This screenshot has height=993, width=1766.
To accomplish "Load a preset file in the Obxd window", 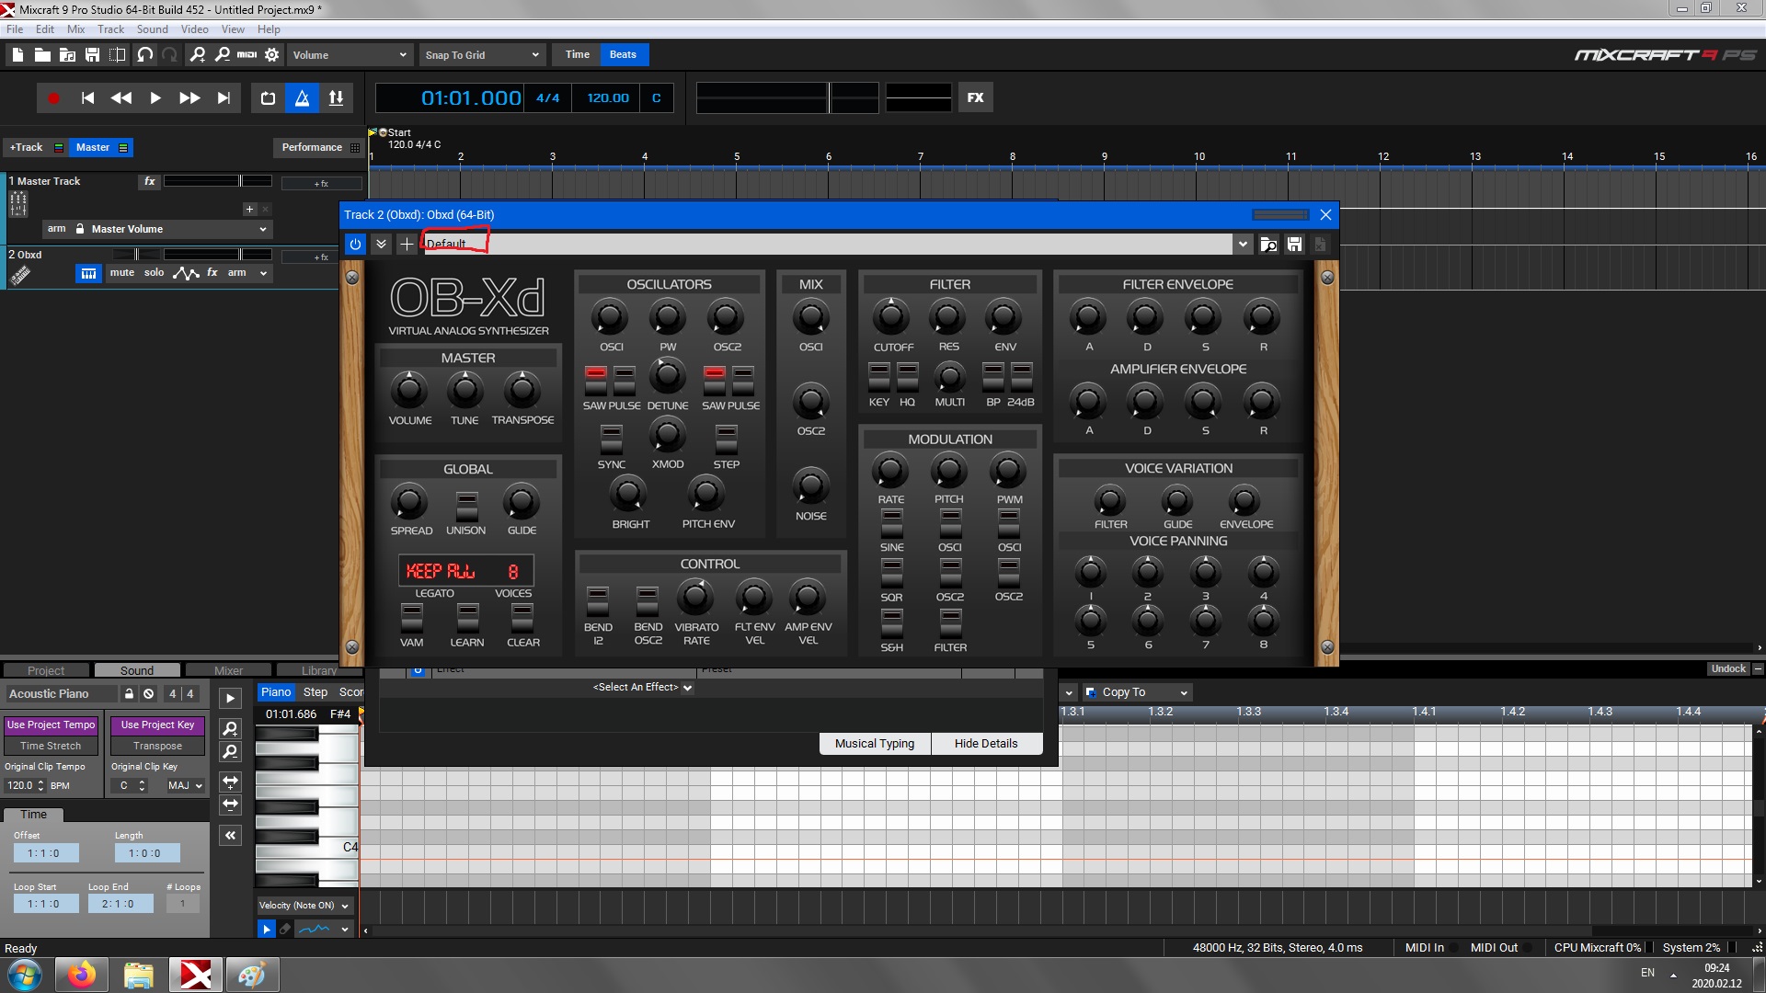I will pos(1268,244).
